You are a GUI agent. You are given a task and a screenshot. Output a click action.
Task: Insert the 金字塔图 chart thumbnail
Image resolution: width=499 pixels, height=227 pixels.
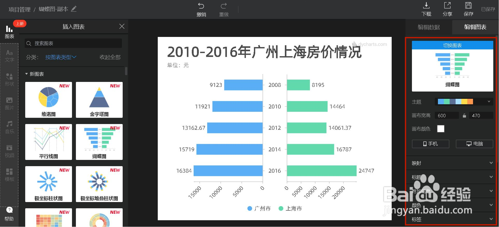pyautogui.click(x=99, y=100)
